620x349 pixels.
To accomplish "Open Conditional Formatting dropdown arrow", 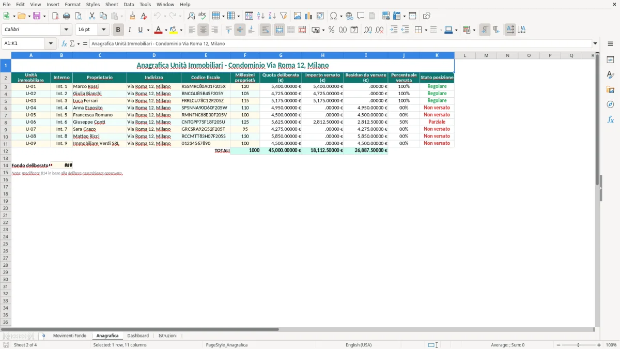I will [x=474, y=30].
